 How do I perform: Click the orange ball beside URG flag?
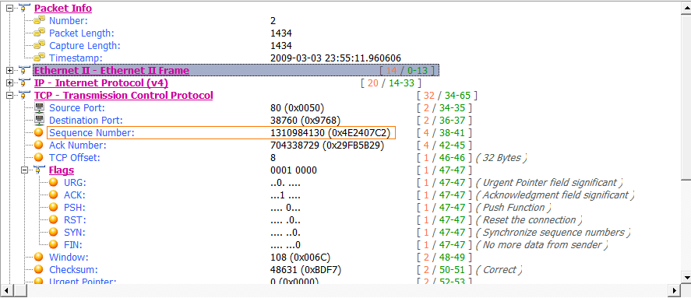tap(54, 182)
